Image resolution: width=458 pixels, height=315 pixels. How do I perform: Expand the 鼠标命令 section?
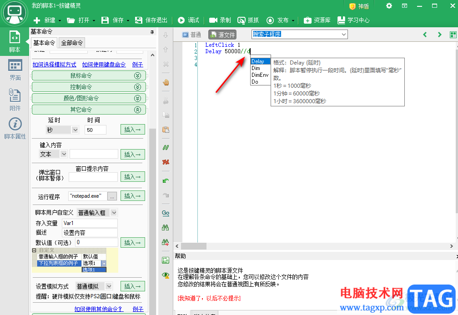[x=89, y=75]
